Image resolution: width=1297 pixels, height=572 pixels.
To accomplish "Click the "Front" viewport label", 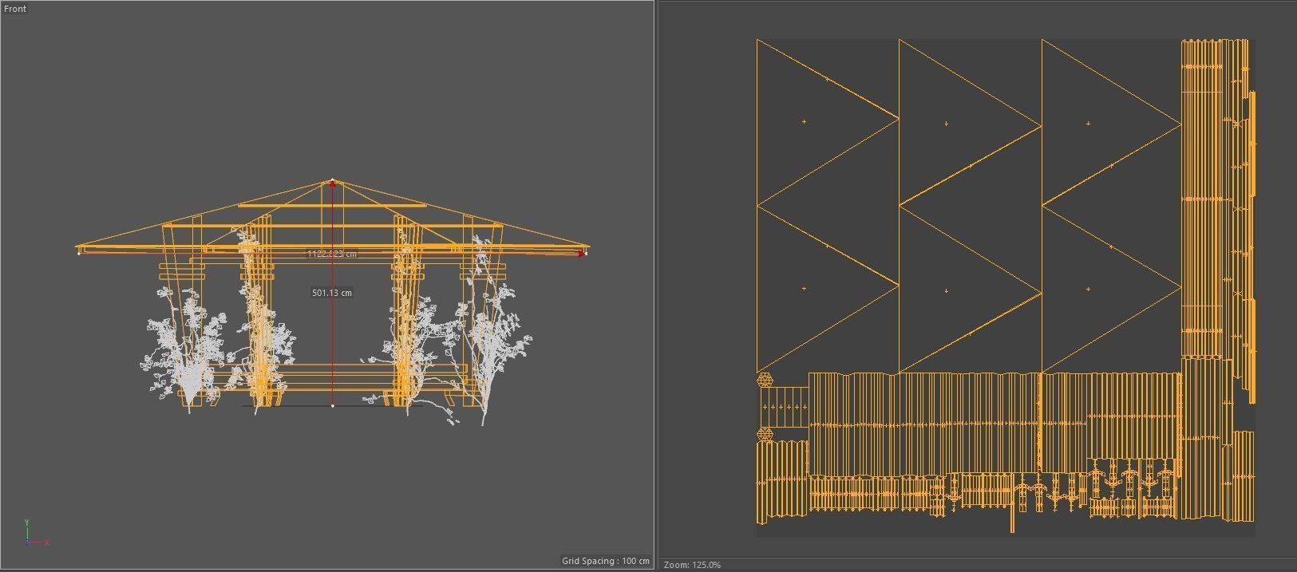I will click(15, 9).
